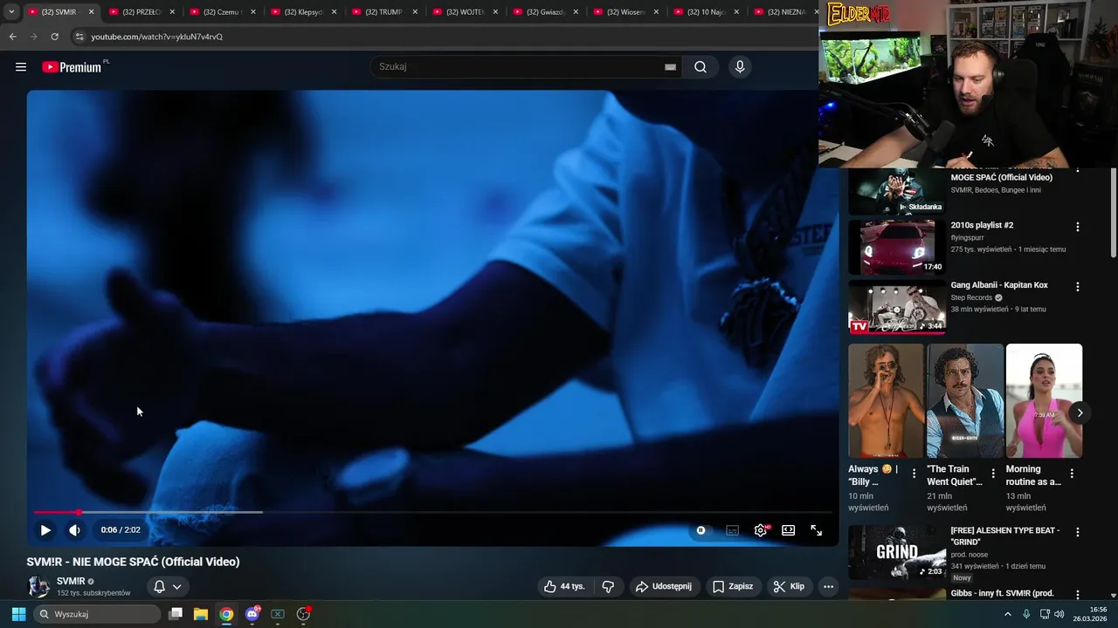The width and height of the screenshot is (1118, 628).
Task: Open File Explorer from the taskbar
Action: [x=201, y=614]
